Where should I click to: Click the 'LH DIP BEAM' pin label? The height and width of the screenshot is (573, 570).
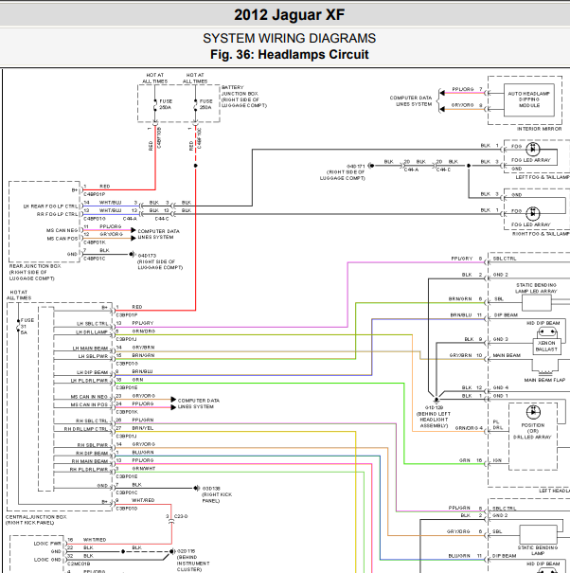[x=92, y=372]
